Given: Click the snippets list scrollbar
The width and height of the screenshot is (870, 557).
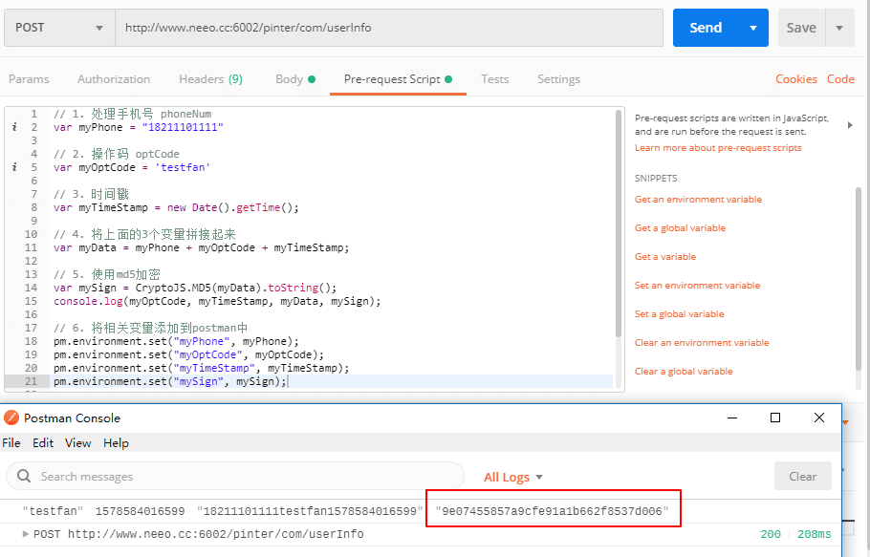Looking at the screenshot, I should pos(859,279).
